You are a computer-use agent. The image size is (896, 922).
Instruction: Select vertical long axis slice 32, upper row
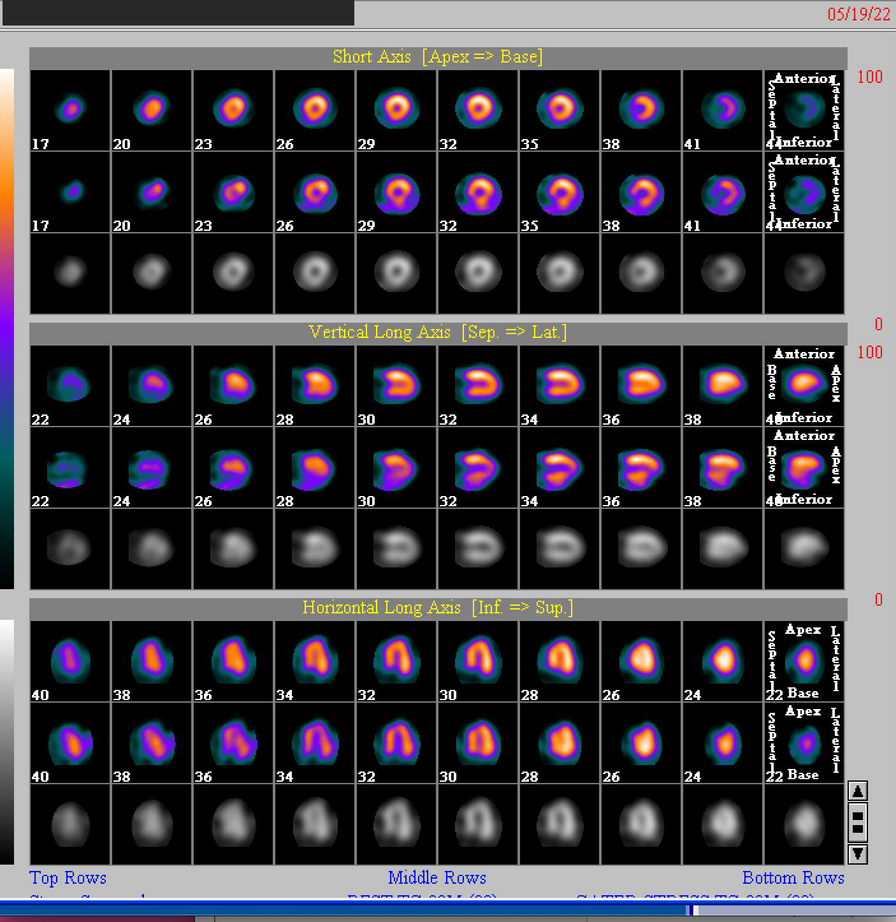[478, 386]
